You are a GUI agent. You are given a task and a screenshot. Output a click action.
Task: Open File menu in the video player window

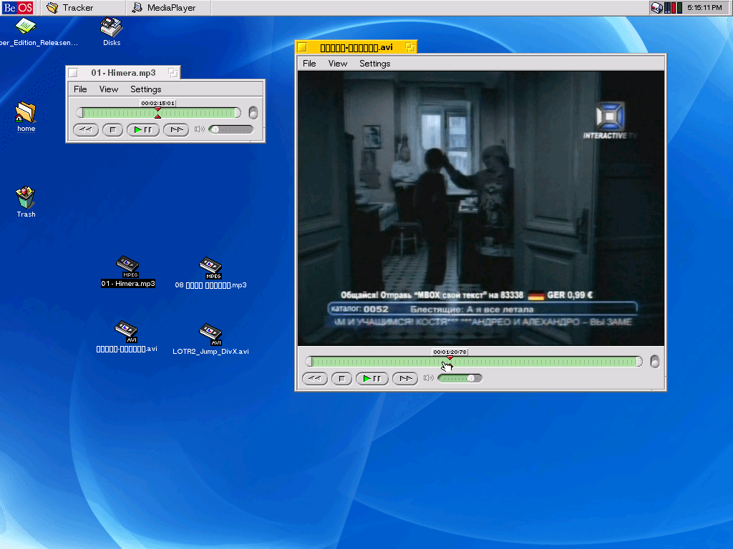click(x=309, y=64)
